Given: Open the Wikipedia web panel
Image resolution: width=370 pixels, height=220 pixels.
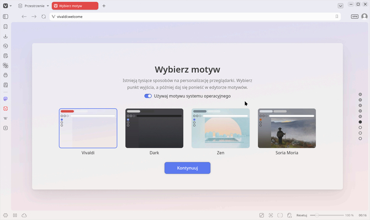Looking at the screenshot, I should 6,118.
